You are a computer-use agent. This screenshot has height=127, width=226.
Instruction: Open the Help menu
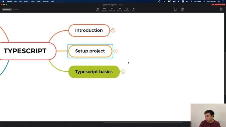[x=52, y=1]
